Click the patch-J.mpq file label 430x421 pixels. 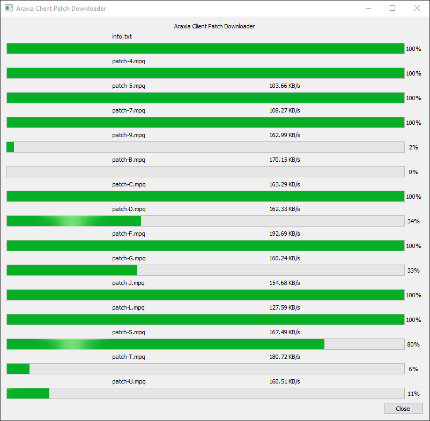coord(128,283)
